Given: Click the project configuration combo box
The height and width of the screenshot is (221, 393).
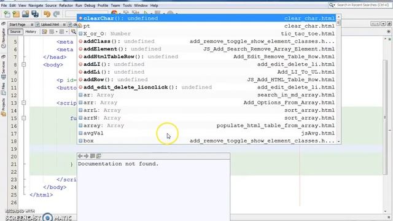Looking at the screenshot, I should [x=87, y=14].
